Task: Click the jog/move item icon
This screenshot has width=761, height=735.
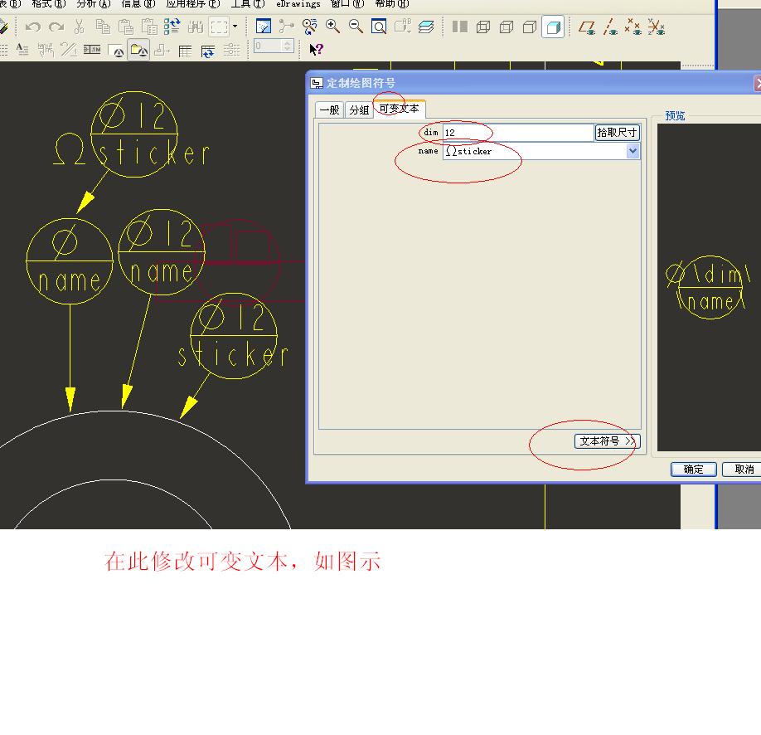Action: [x=162, y=50]
